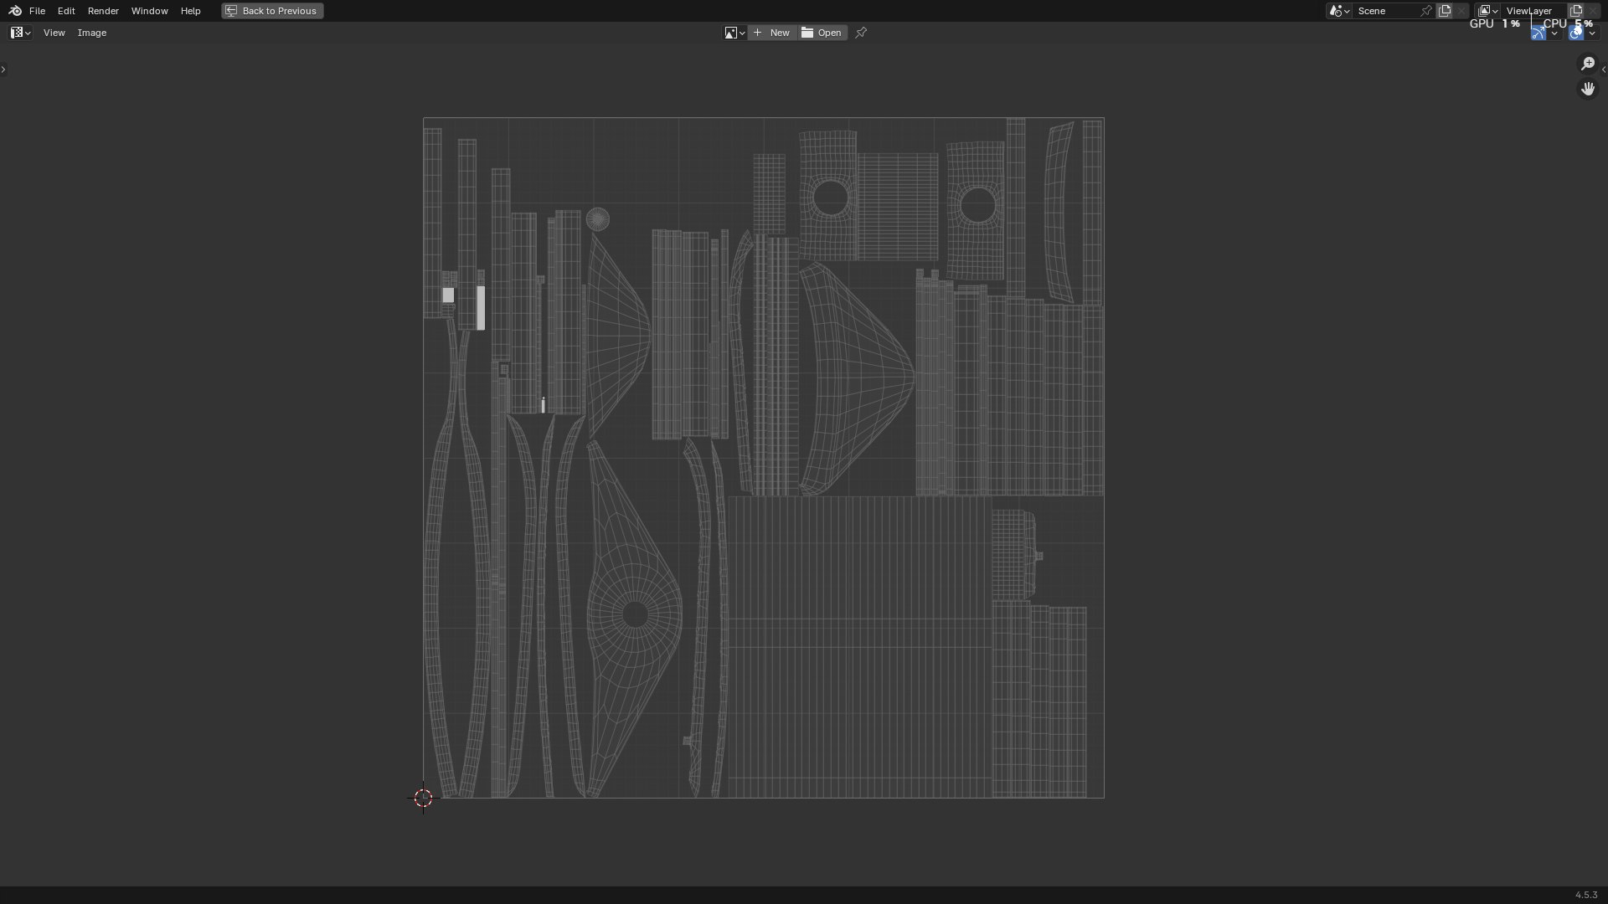The height and width of the screenshot is (904, 1608).
Task: Click the ViewLayer name field
Action: tap(1534, 11)
